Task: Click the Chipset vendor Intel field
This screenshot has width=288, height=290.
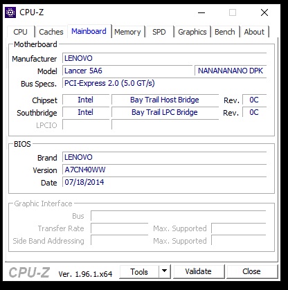Action: coord(86,100)
